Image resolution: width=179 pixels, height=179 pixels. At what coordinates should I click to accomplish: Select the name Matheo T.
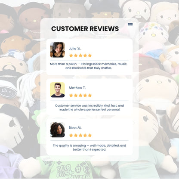(x=77, y=88)
